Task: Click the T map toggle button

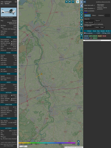Action: 73,2
